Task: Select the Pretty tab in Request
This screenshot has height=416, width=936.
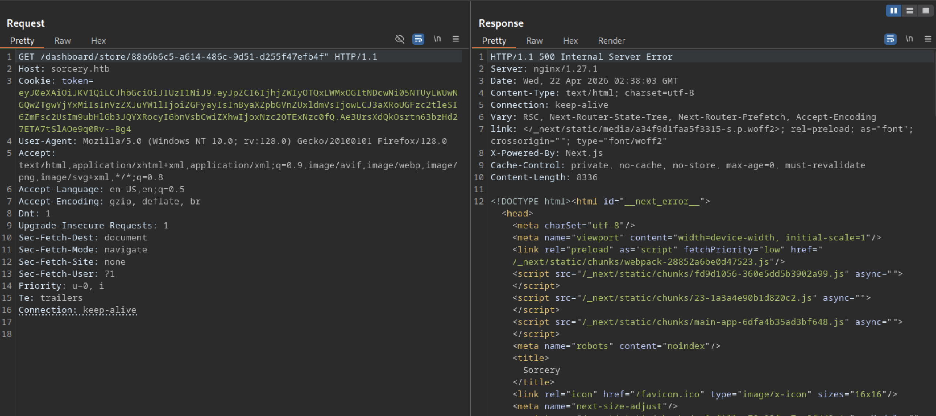Action: pos(22,41)
